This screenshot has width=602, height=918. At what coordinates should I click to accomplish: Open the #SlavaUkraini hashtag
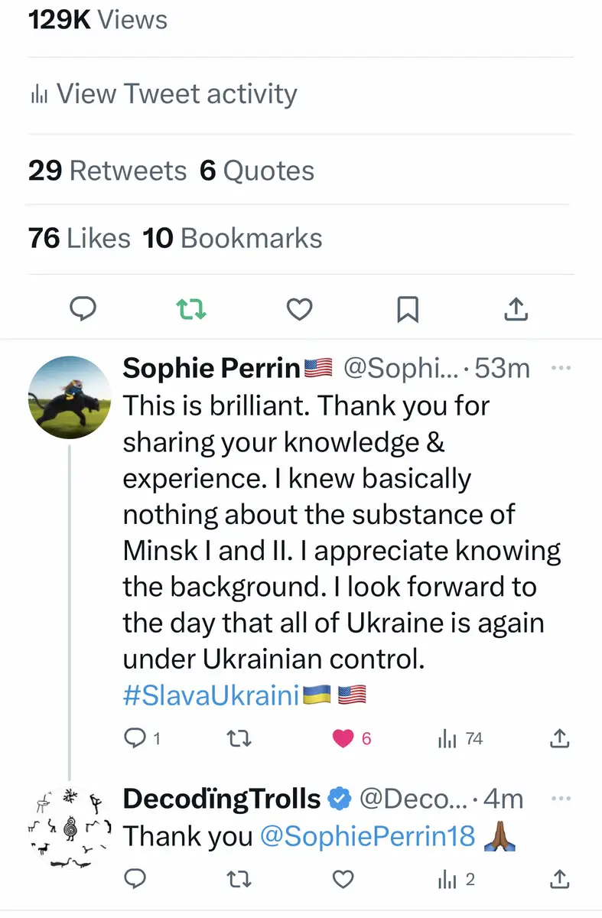210,695
